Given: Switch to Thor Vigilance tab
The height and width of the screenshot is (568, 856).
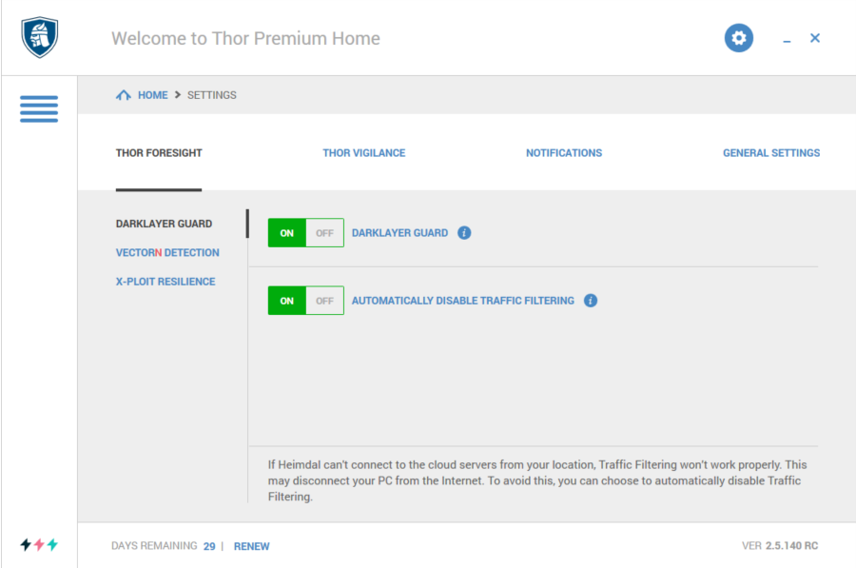Looking at the screenshot, I should [363, 153].
